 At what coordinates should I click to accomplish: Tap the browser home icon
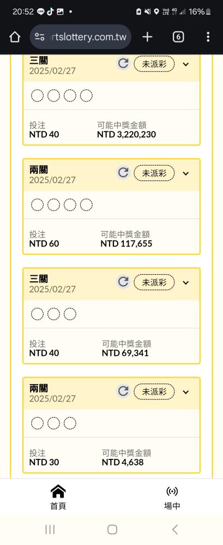click(x=15, y=37)
